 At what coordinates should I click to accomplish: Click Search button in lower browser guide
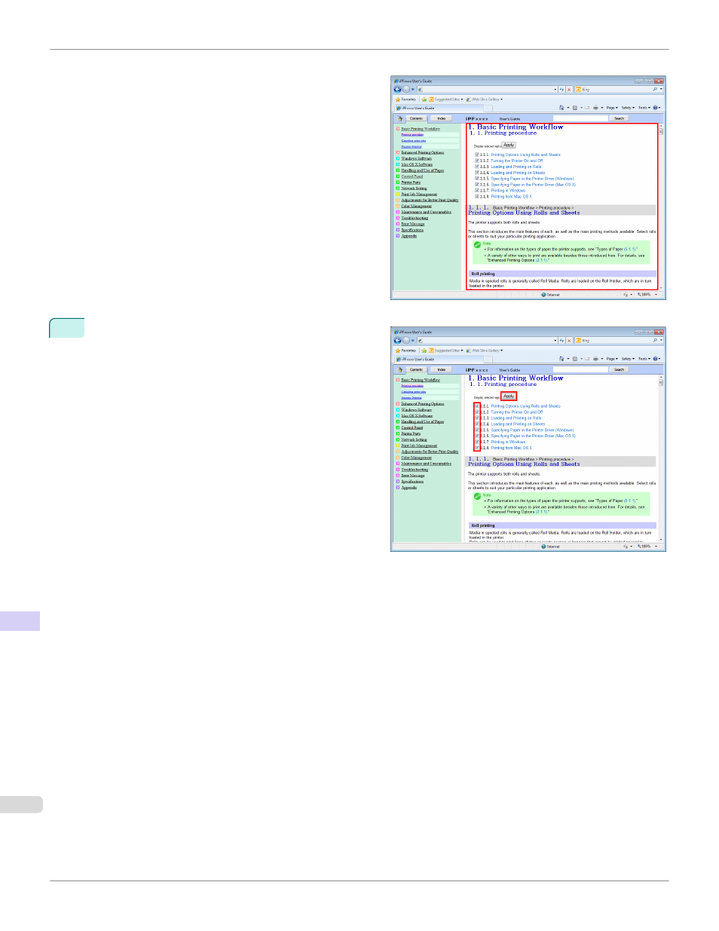(x=619, y=369)
